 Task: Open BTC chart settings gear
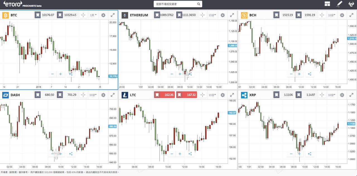(x=103, y=15)
